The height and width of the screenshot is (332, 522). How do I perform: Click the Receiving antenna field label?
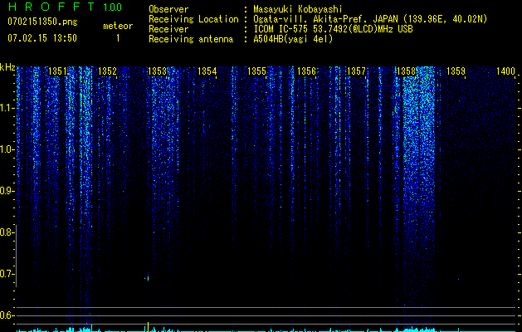tap(191, 39)
